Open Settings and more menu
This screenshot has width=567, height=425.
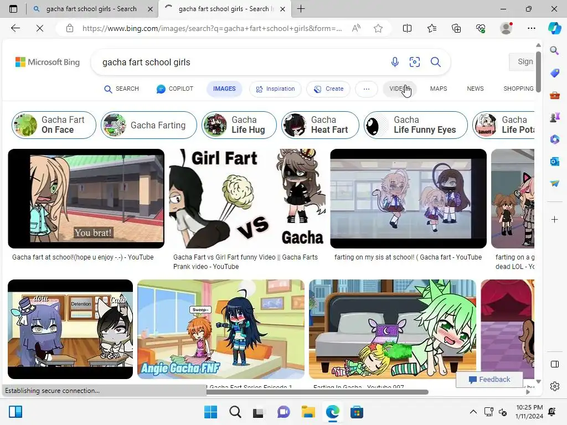(531, 28)
